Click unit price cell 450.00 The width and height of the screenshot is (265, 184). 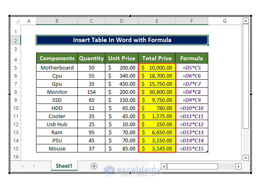tap(122, 84)
